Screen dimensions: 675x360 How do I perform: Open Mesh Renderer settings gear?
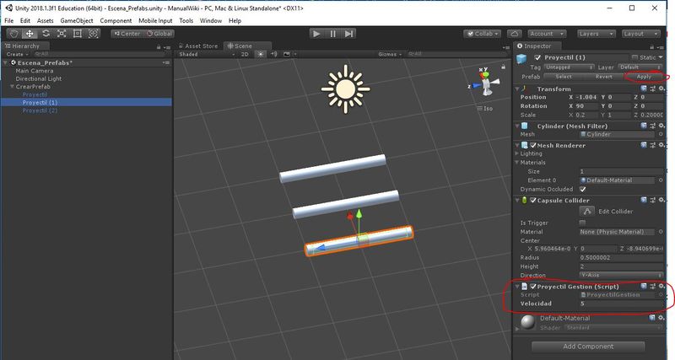(x=661, y=145)
